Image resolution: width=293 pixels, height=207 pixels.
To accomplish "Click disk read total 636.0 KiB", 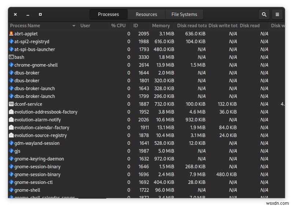I will pyautogui.click(x=195, y=34).
